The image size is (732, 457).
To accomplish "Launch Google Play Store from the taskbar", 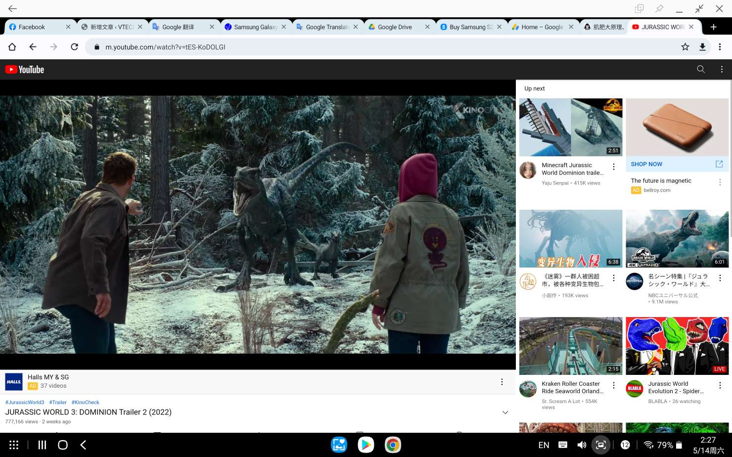I will [x=366, y=445].
